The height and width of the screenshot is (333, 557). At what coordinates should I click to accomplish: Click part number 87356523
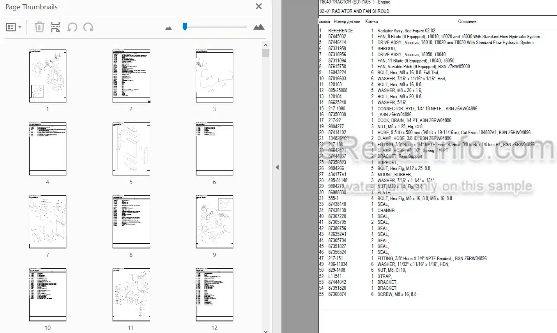point(337,163)
